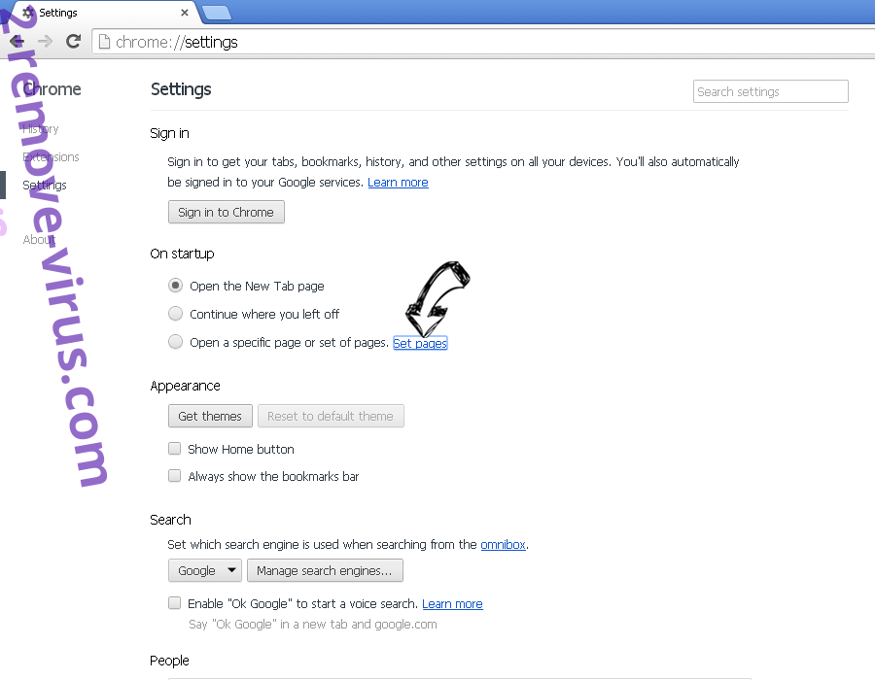Click the browser Back arrow

[x=17, y=41]
